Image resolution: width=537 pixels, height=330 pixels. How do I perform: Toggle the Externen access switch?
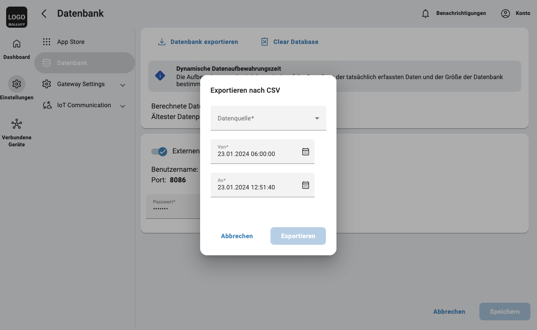159,151
